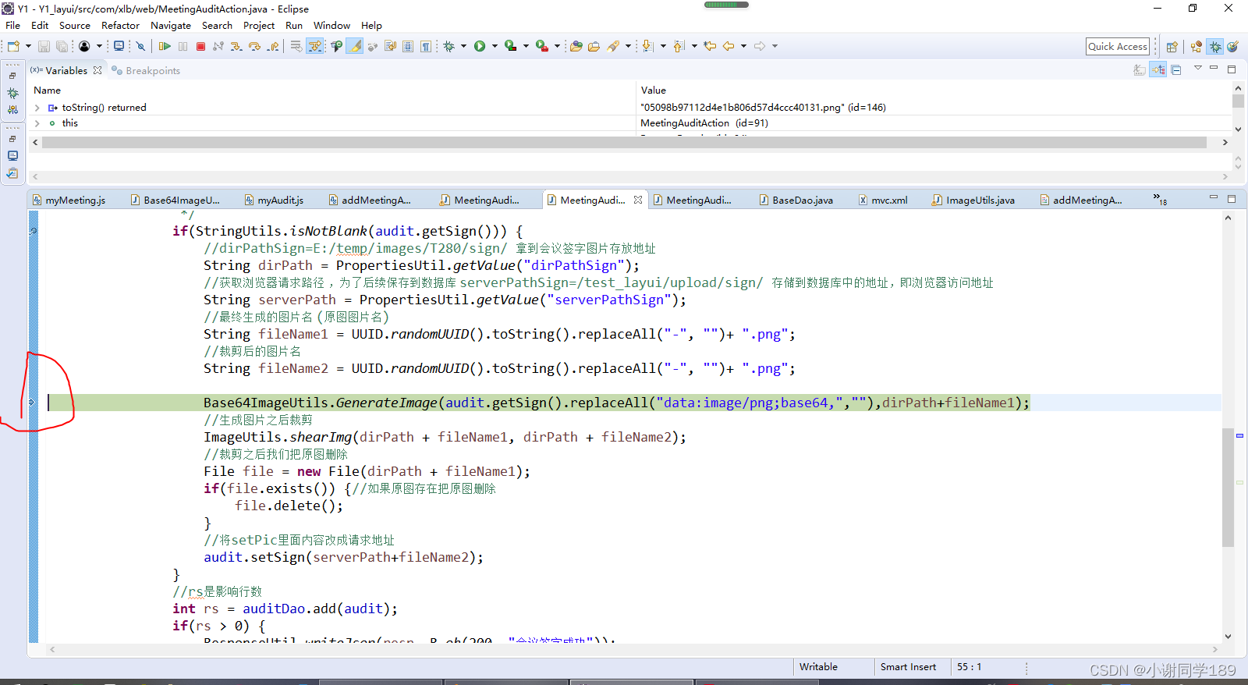This screenshot has height=685, width=1248.
Task: Toggle Mark Occurrences highlighter icon
Action: click(355, 46)
